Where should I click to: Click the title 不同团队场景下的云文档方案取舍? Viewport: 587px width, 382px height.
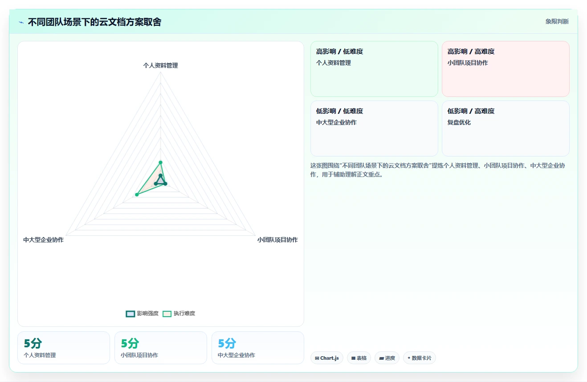[x=94, y=22]
